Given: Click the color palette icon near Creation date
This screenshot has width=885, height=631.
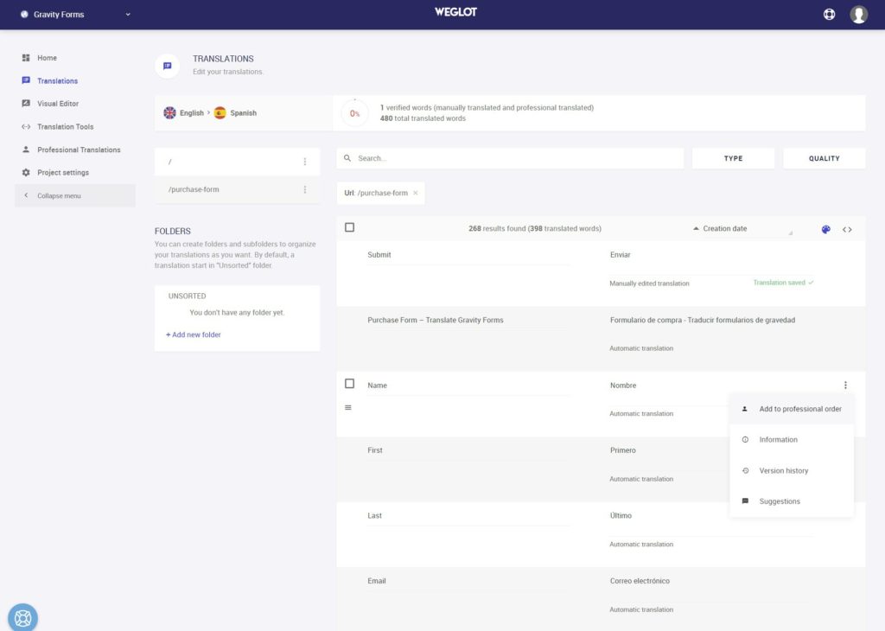Looking at the screenshot, I should pyautogui.click(x=825, y=228).
